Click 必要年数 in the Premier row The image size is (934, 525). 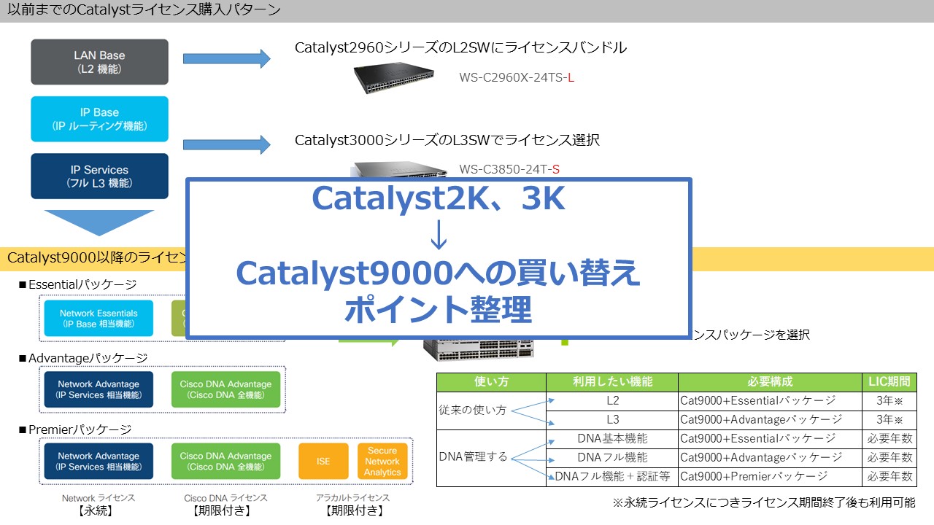pos(889,477)
